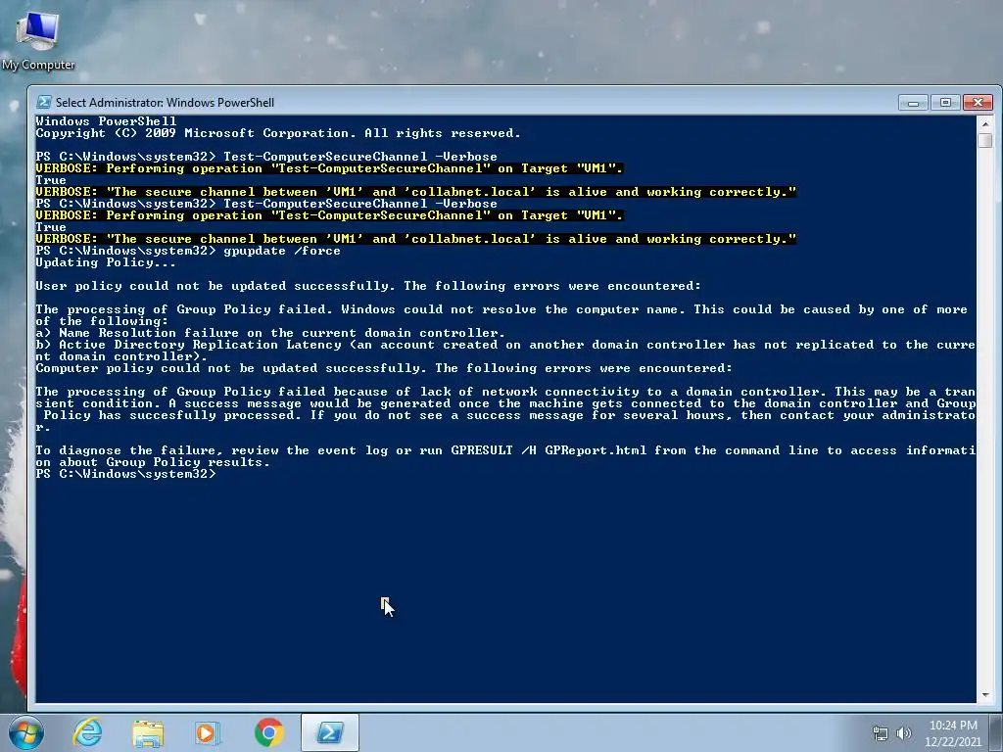Click Show desktop strip beside the clock
Image resolution: width=1003 pixels, height=752 pixels.
996,732
